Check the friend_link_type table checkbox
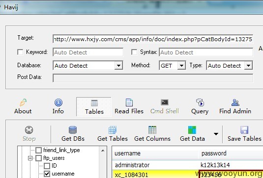 tap(38, 150)
